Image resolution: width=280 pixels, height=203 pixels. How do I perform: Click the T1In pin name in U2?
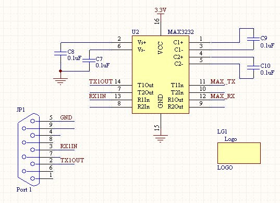(177, 85)
